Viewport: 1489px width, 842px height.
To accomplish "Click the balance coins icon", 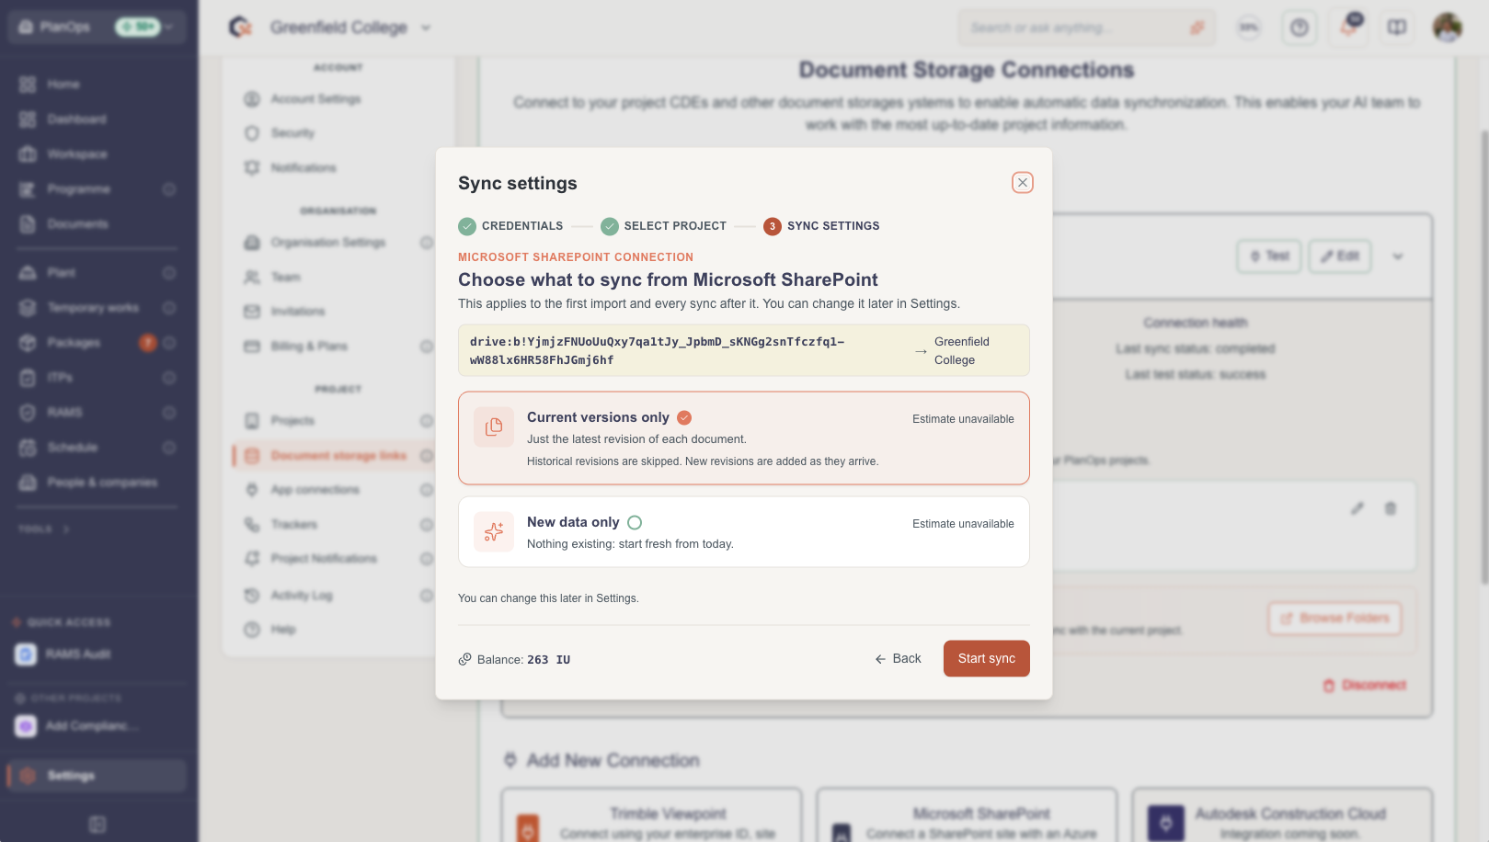I will click(x=465, y=659).
